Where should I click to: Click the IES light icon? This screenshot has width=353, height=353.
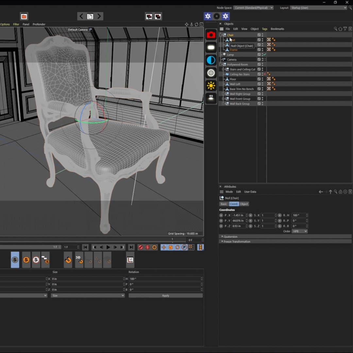[211, 98]
